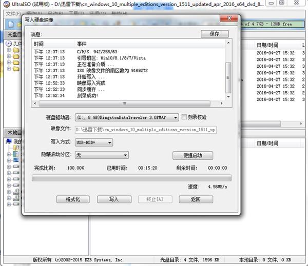Click the 映像文件 path input field
This screenshot has width=308, height=266.
point(146,130)
